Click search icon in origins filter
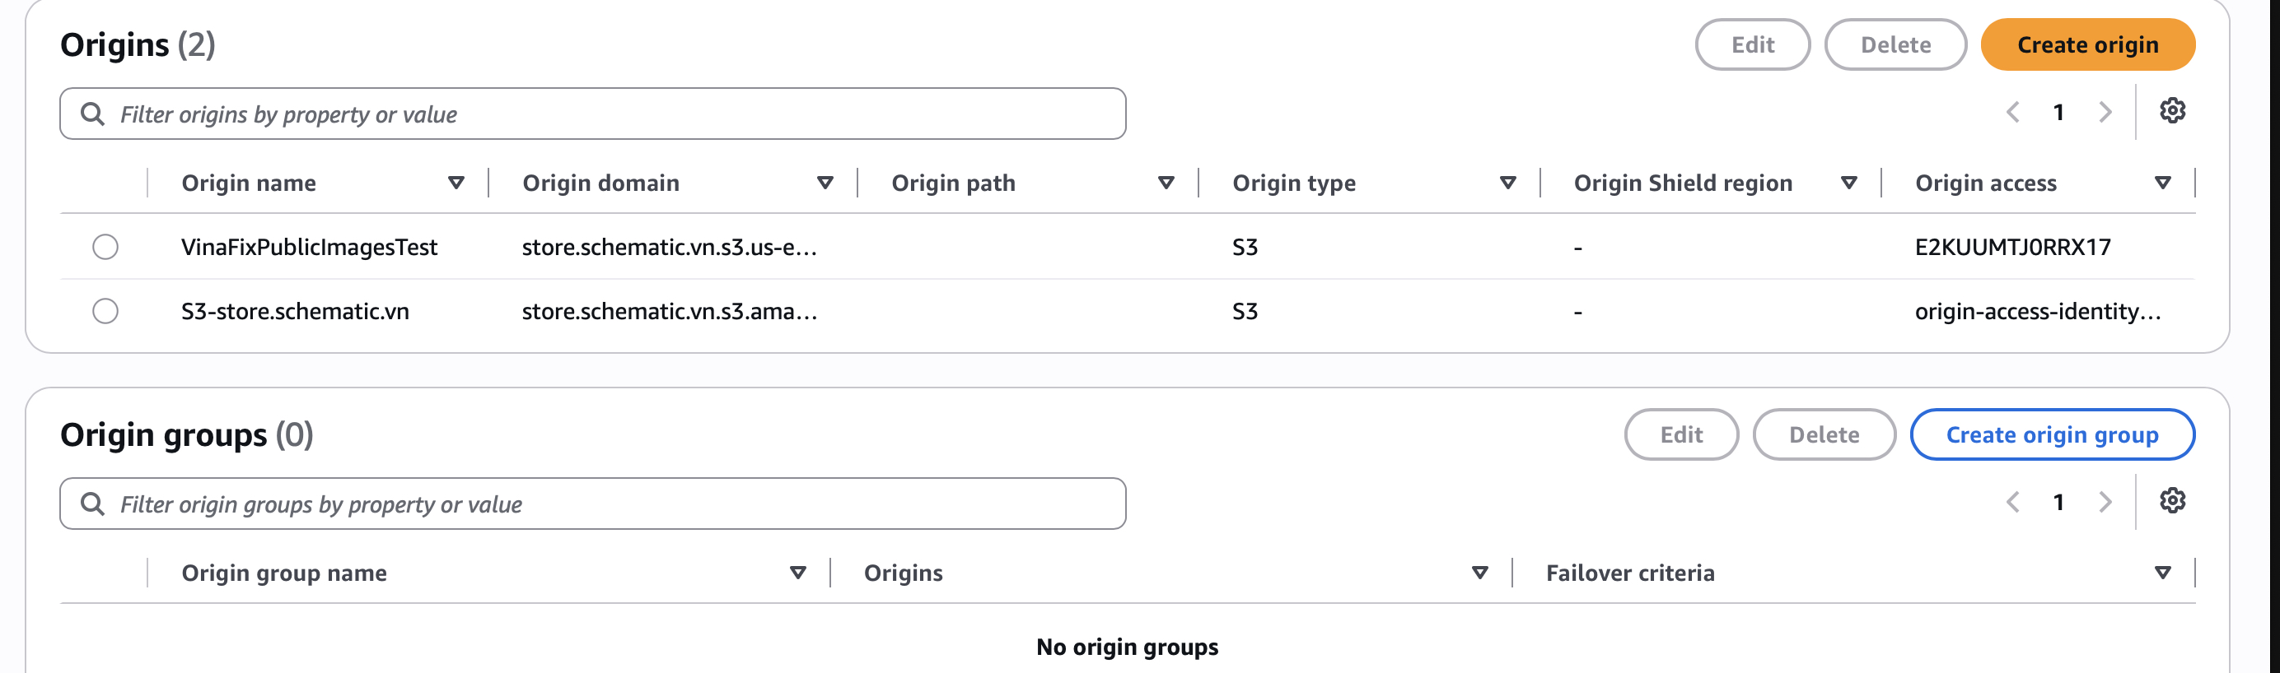Viewport: 2280px width, 673px height. point(92,114)
